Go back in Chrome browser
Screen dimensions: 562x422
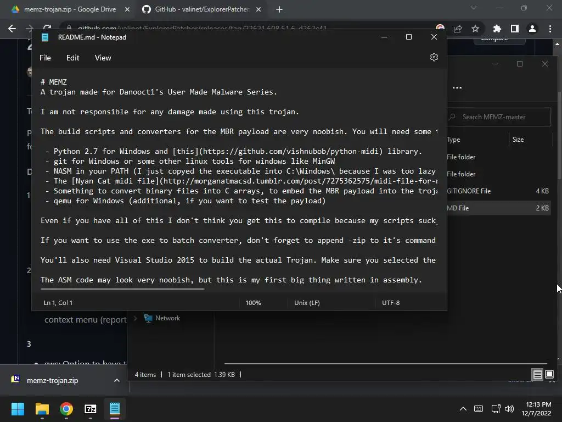(12, 29)
